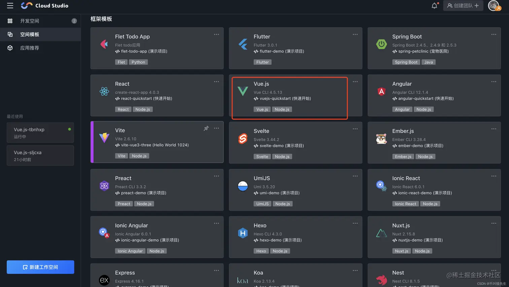Click the Vue.js logo icon
Viewport: 509px width, 287px height.
tap(243, 91)
